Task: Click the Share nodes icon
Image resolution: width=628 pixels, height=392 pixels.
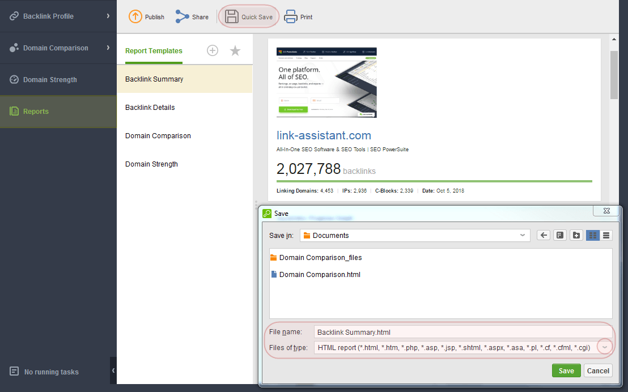Action: click(183, 16)
